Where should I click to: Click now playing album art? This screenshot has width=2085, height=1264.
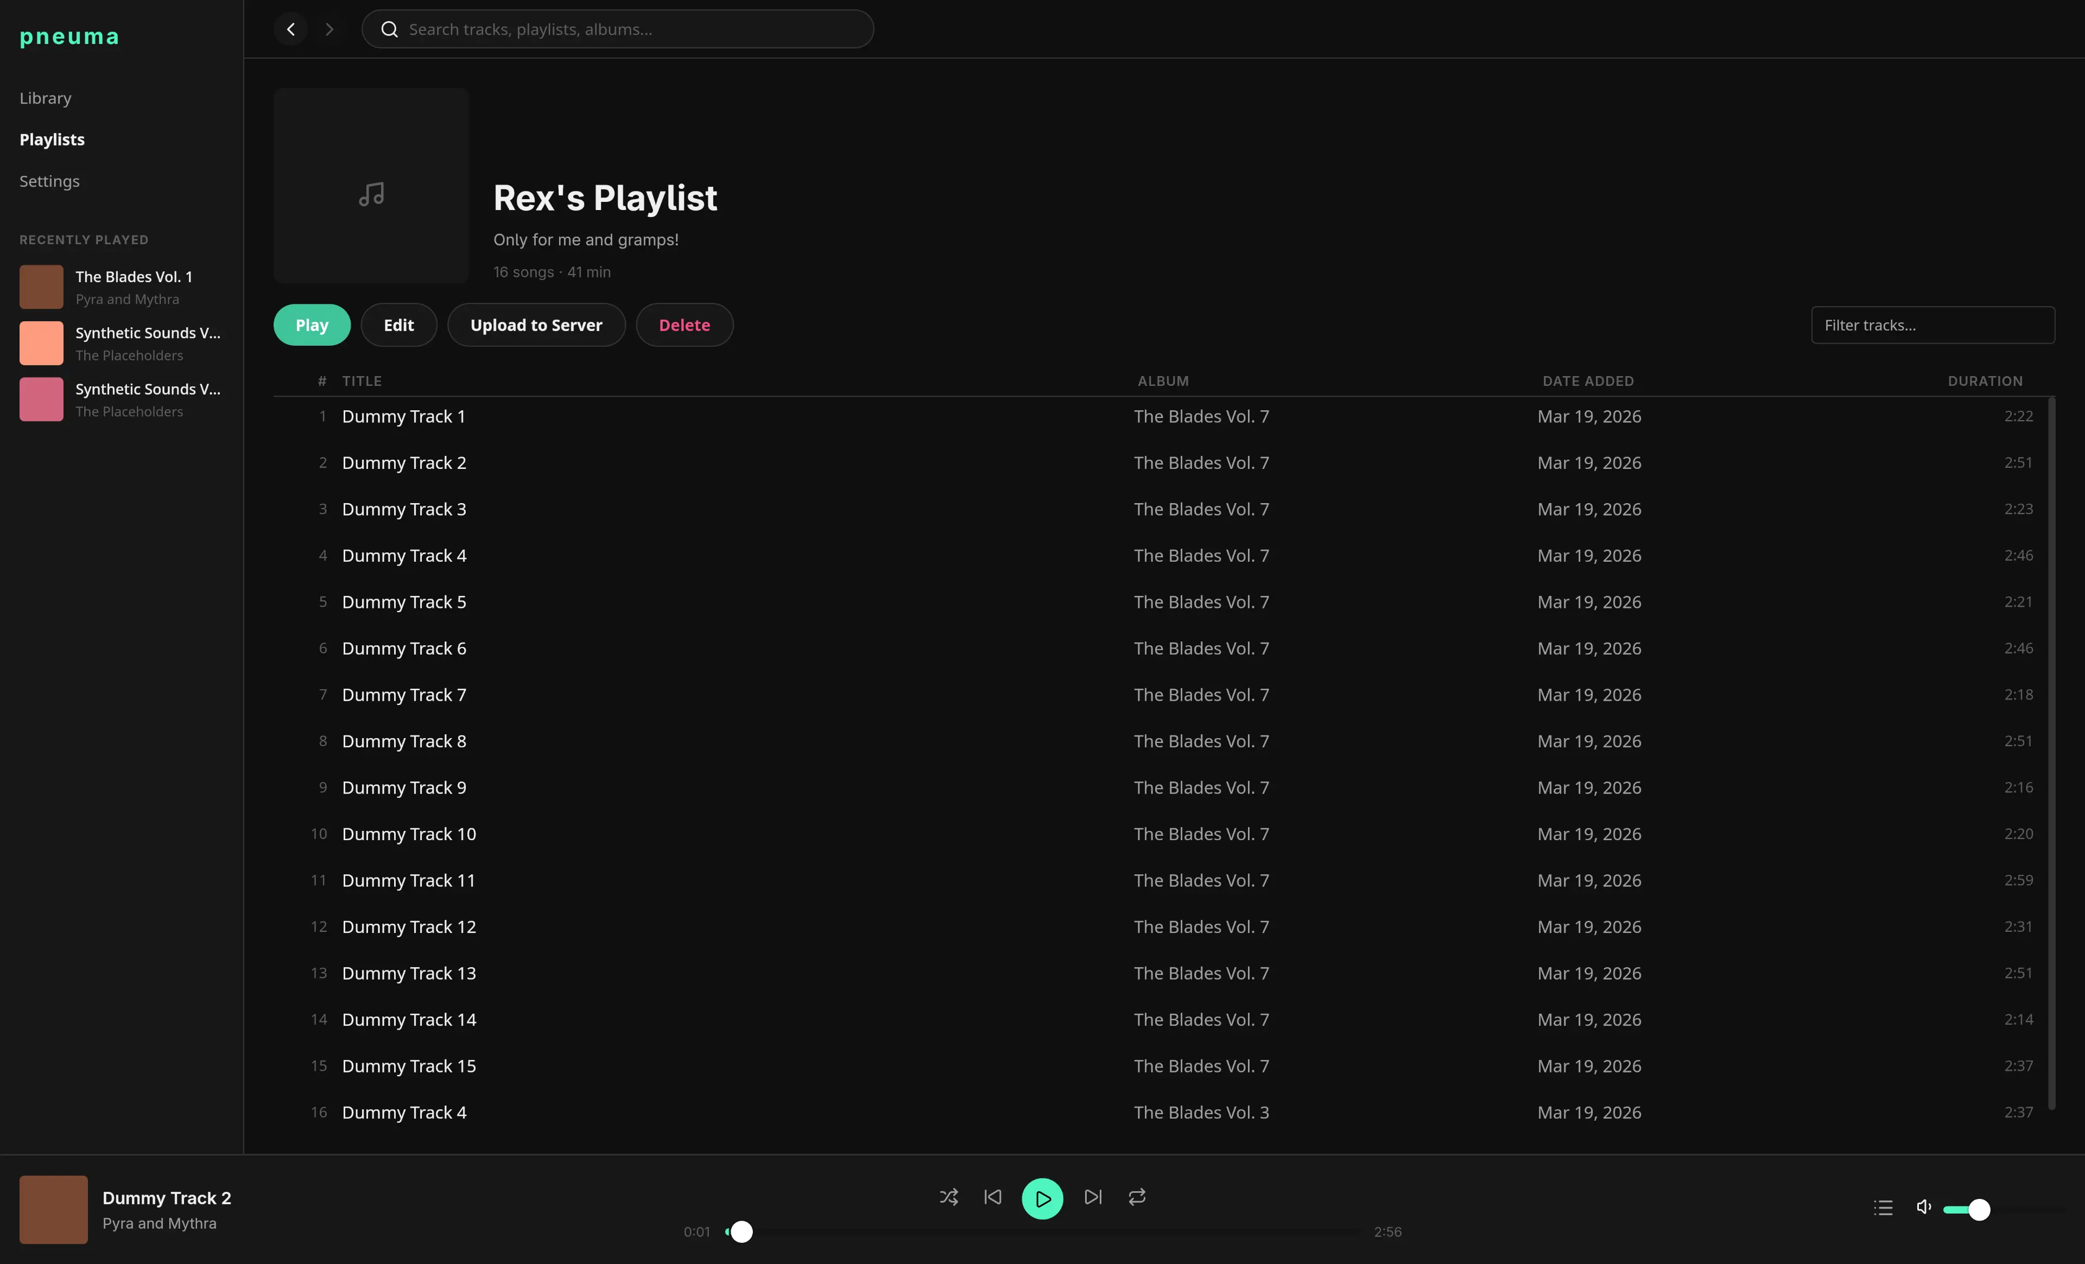point(53,1209)
